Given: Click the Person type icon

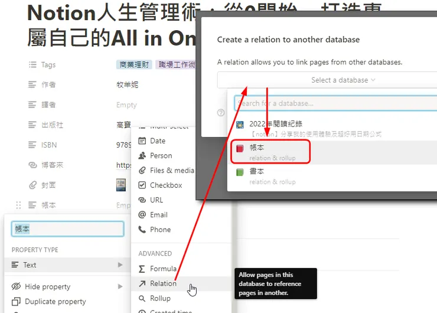Looking at the screenshot, I should (142, 155).
